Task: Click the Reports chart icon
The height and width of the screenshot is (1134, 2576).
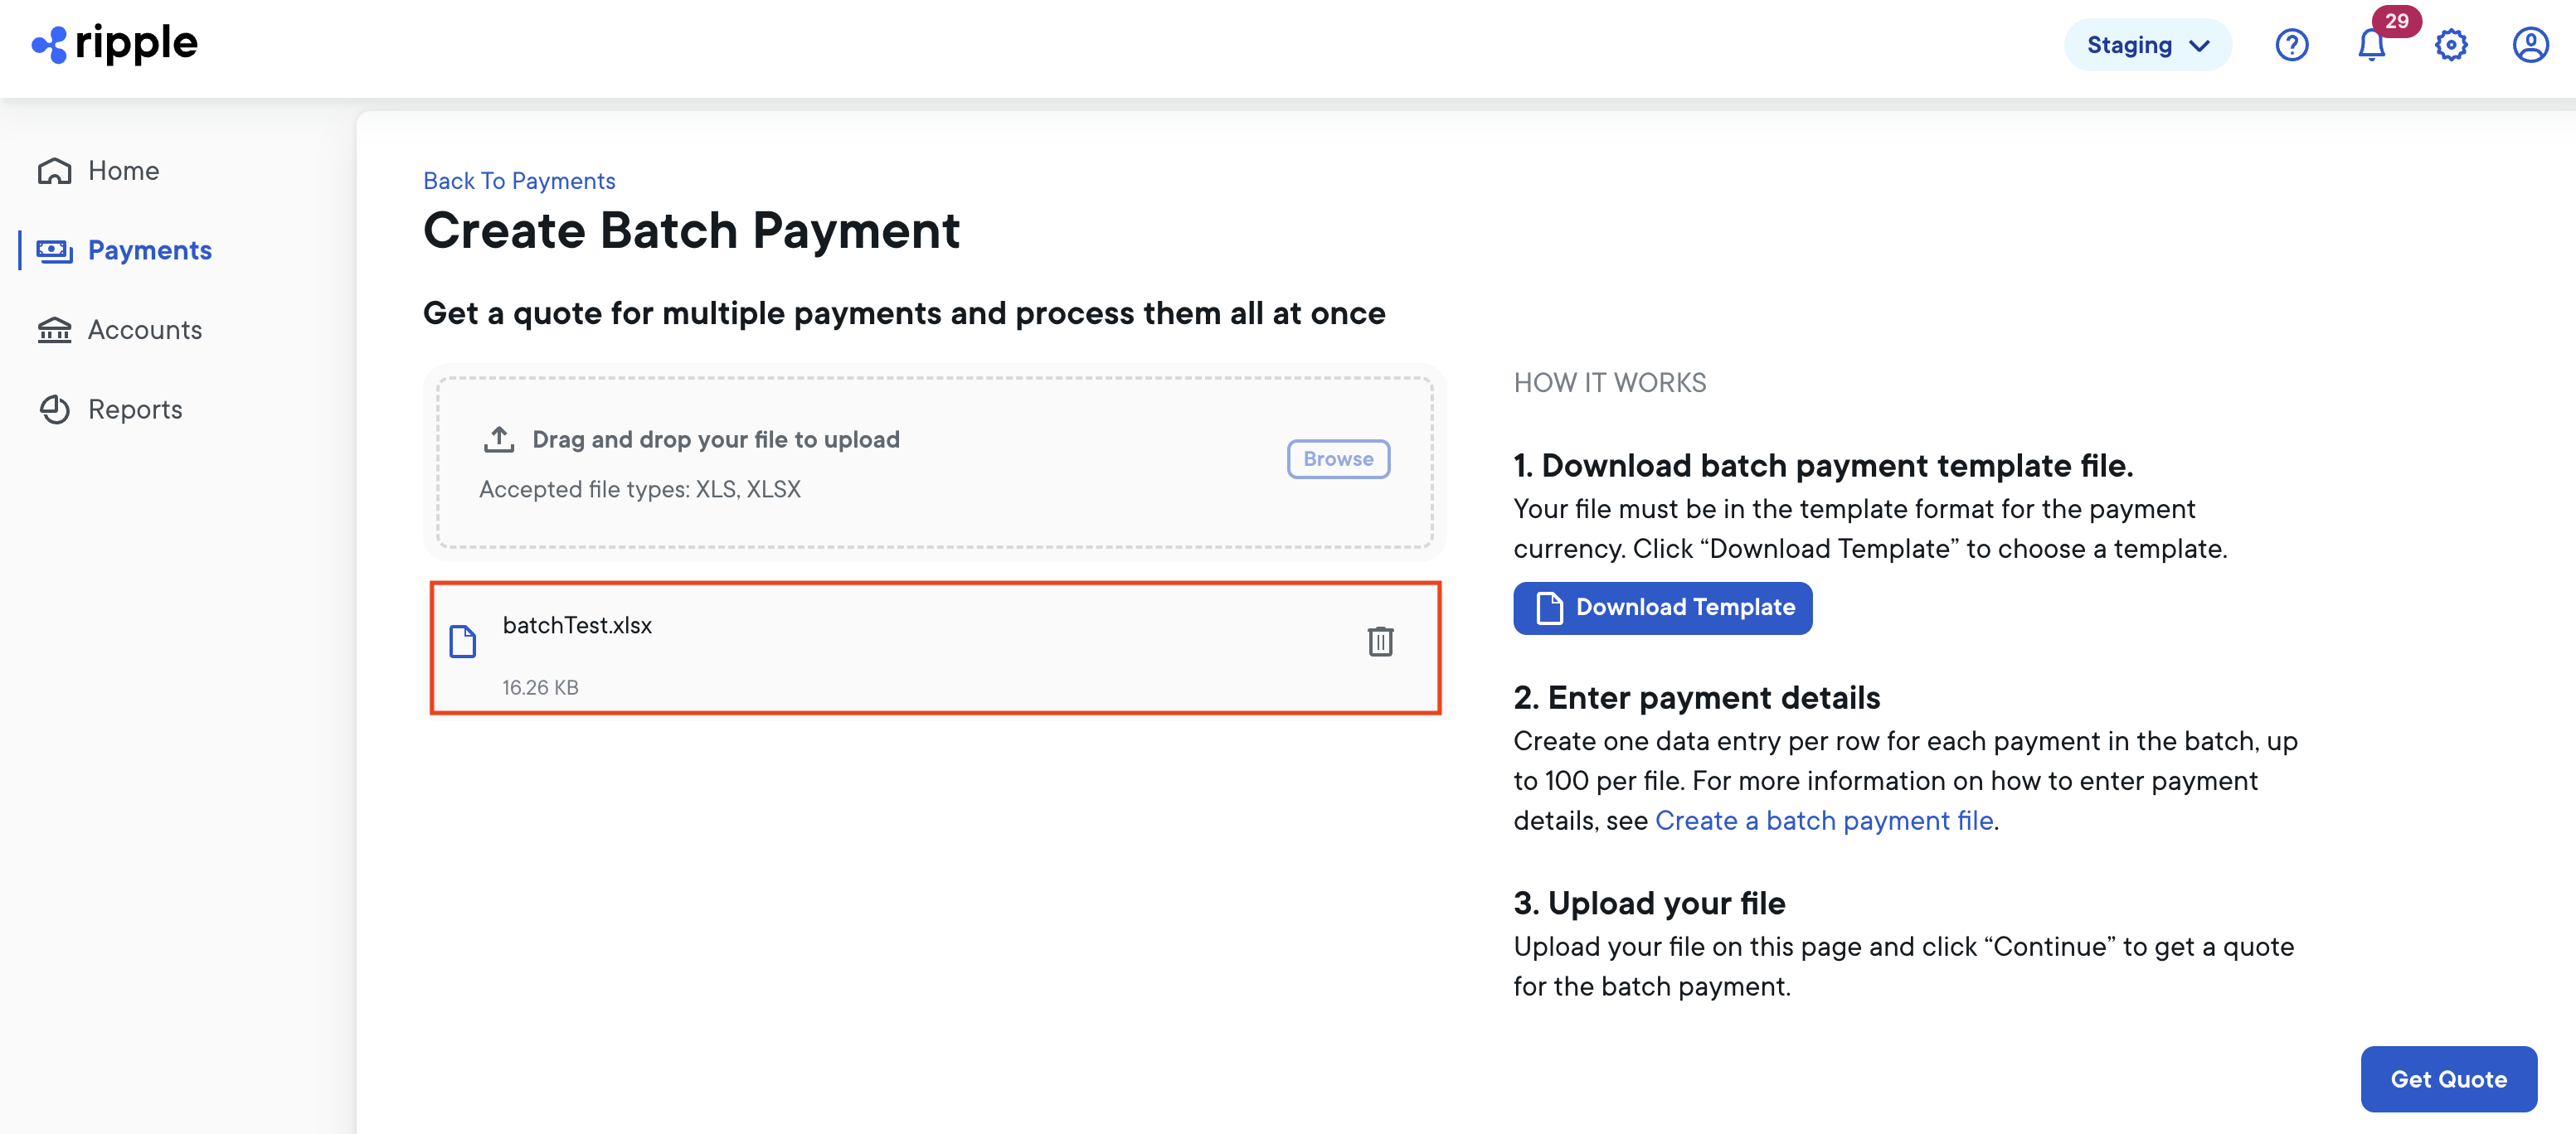Action: [54, 409]
